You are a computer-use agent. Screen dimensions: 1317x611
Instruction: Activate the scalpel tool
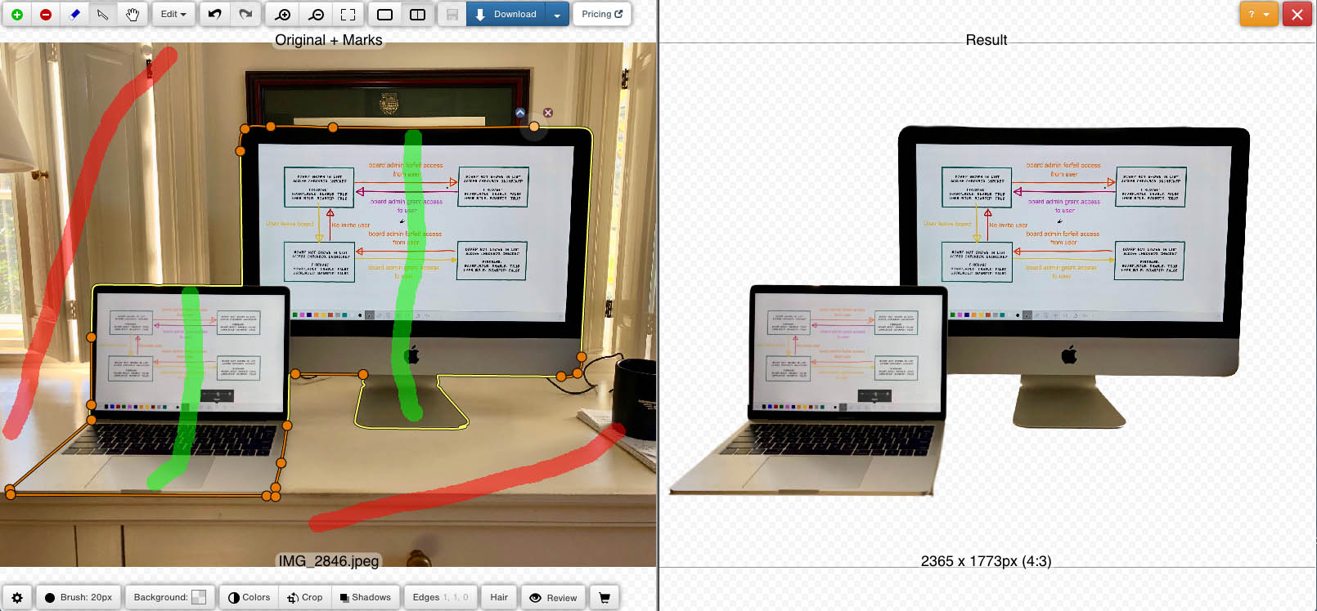coord(103,15)
